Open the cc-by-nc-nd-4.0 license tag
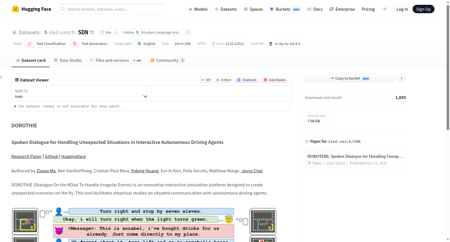The width and height of the screenshot is (450, 242). (x=285, y=44)
